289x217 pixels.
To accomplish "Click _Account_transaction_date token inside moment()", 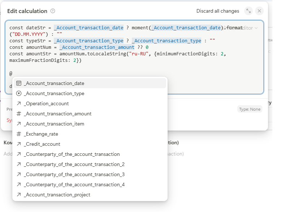I will pos(186,28).
